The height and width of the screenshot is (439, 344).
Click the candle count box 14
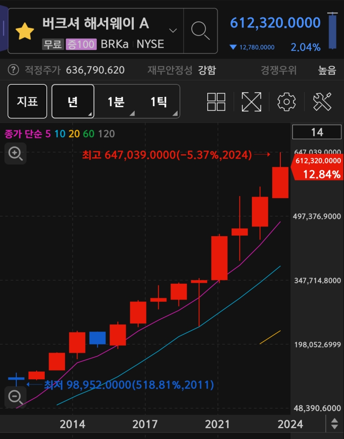tap(317, 132)
